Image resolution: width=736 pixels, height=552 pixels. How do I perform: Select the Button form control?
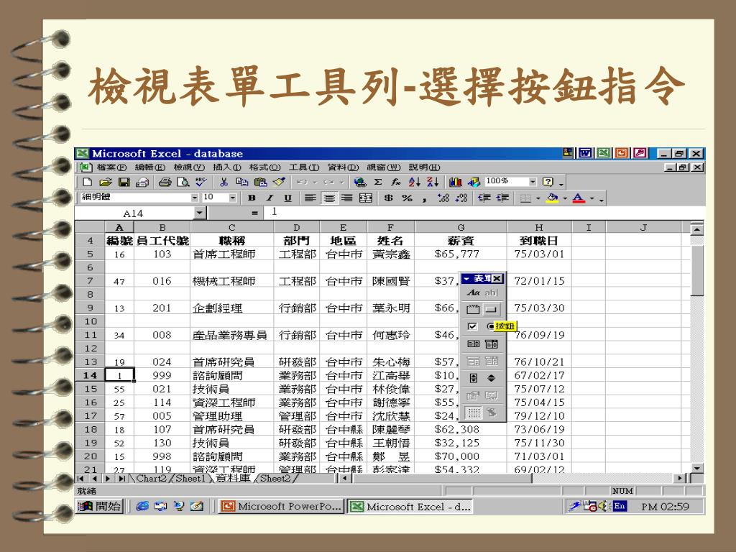491,309
